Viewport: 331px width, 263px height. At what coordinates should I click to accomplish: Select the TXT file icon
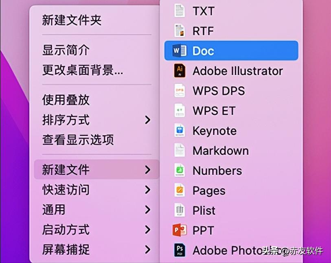click(x=180, y=11)
